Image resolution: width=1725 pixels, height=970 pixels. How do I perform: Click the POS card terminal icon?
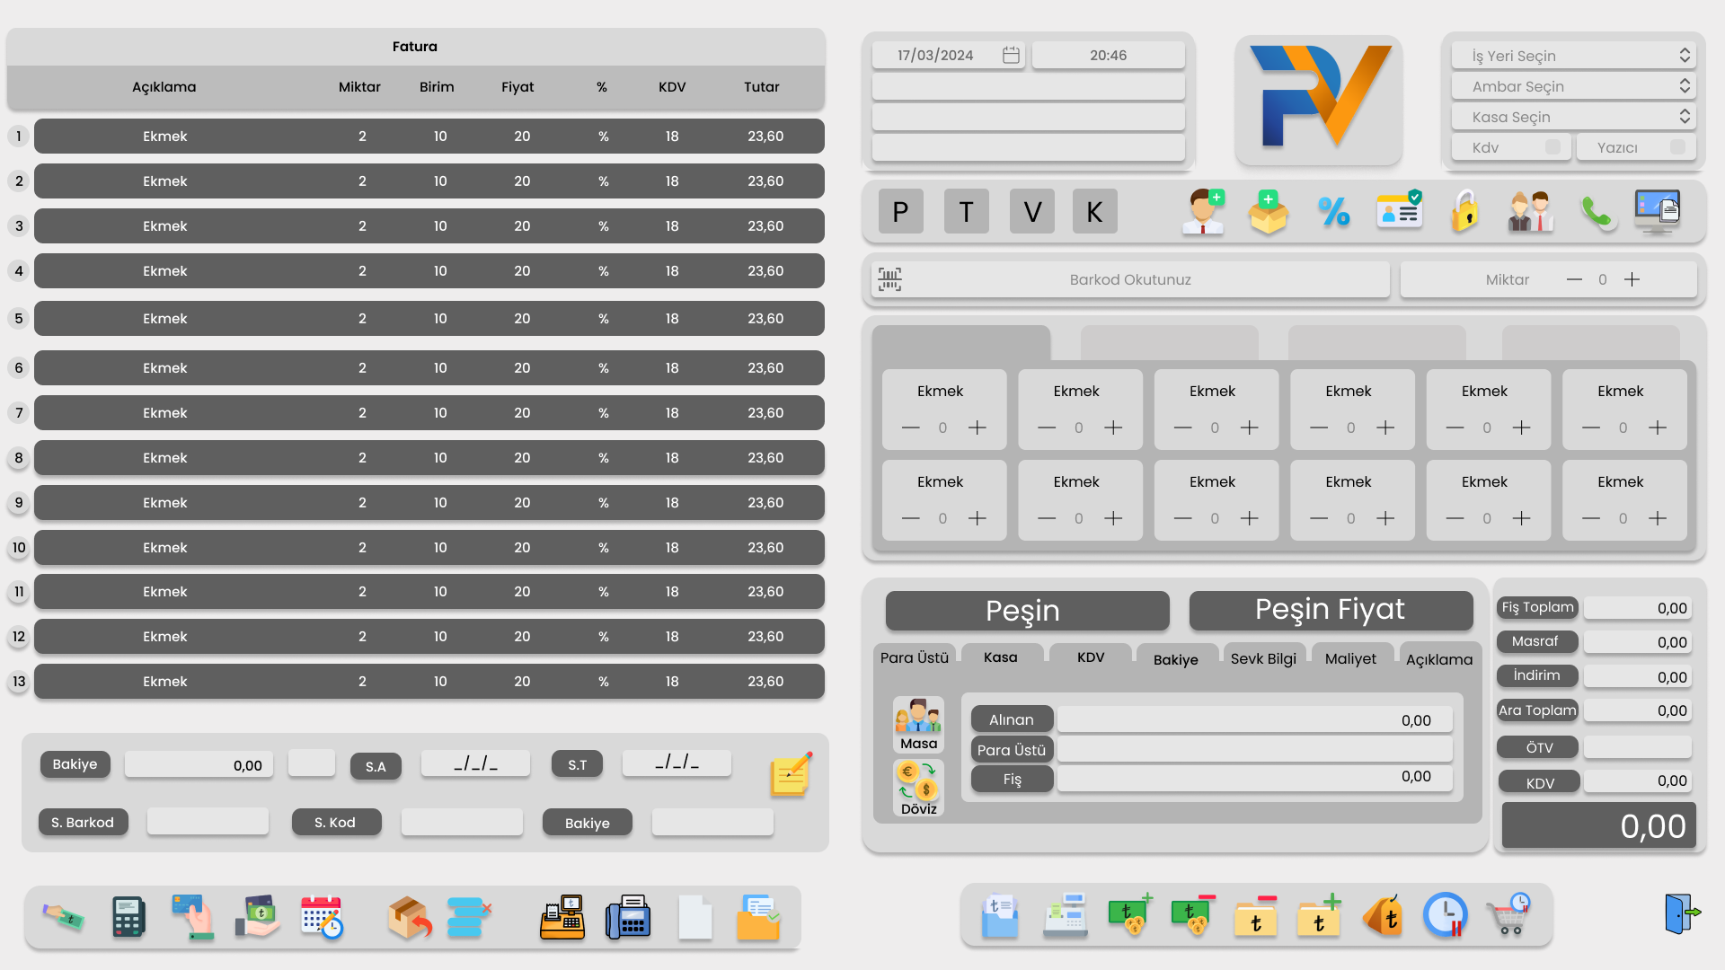[128, 917]
